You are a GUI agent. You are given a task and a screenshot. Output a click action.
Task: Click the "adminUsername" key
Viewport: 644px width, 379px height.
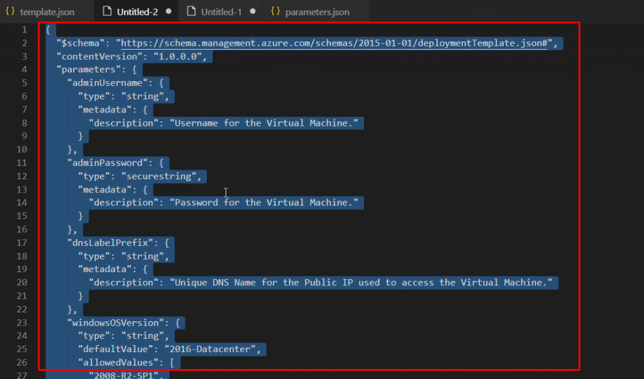pos(107,83)
